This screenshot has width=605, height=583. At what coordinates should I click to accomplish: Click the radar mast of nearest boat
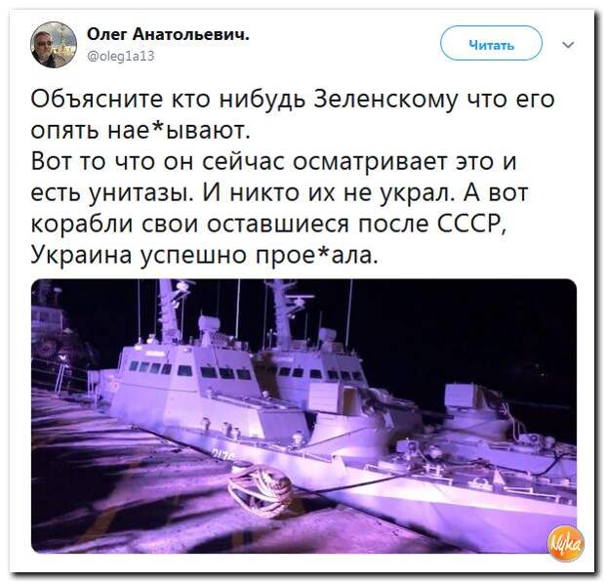pyautogui.click(x=169, y=311)
